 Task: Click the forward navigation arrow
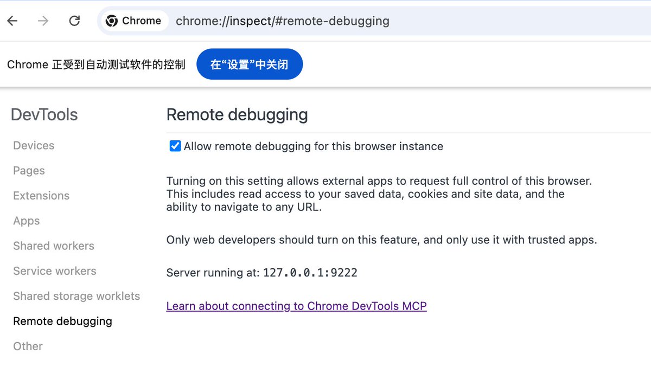click(43, 21)
